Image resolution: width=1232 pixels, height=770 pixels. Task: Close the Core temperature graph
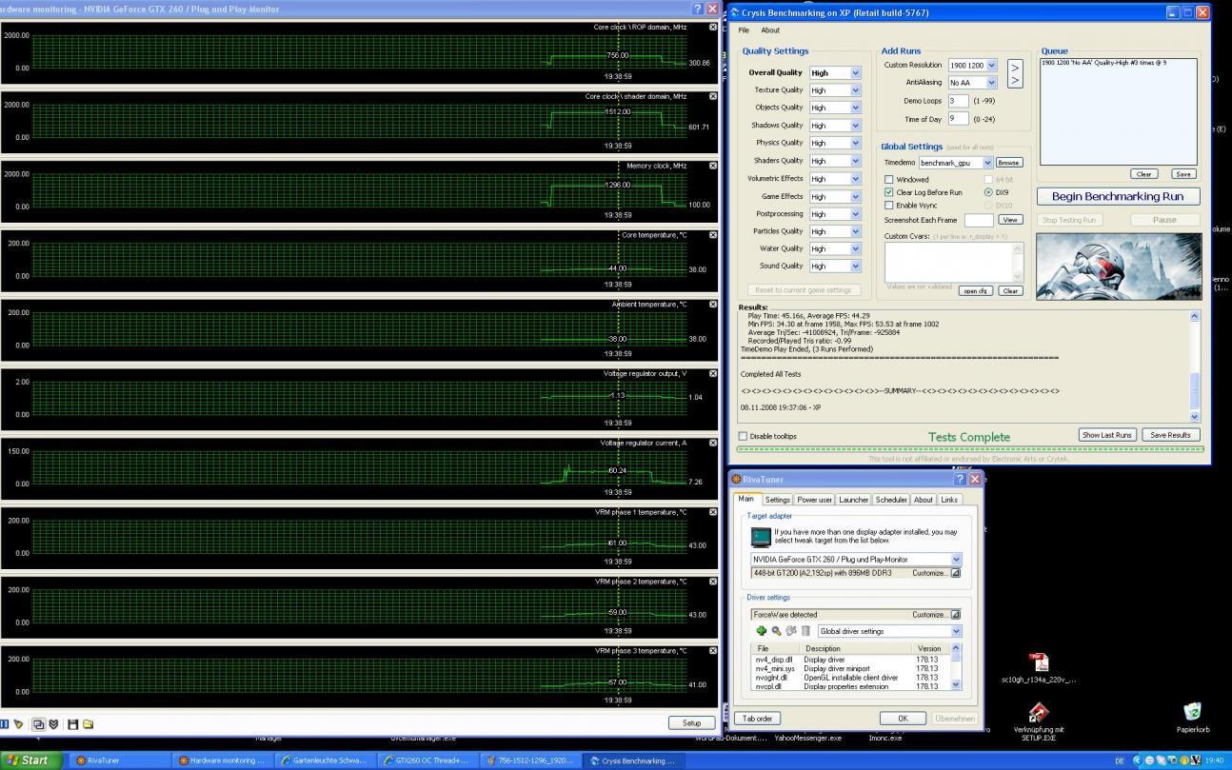[713, 235]
